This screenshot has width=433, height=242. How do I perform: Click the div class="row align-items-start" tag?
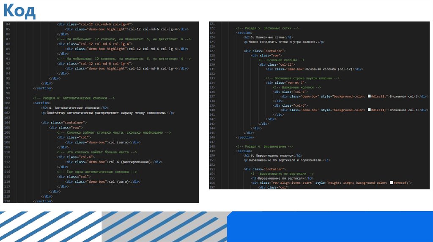[x=331, y=183]
